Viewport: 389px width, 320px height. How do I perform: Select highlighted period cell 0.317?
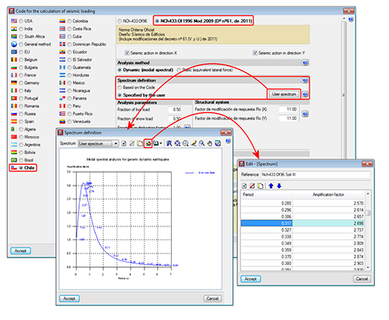(267, 223)
